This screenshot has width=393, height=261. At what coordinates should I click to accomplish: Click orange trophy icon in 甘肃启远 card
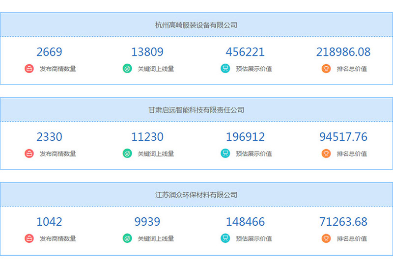tap(326, 154)
